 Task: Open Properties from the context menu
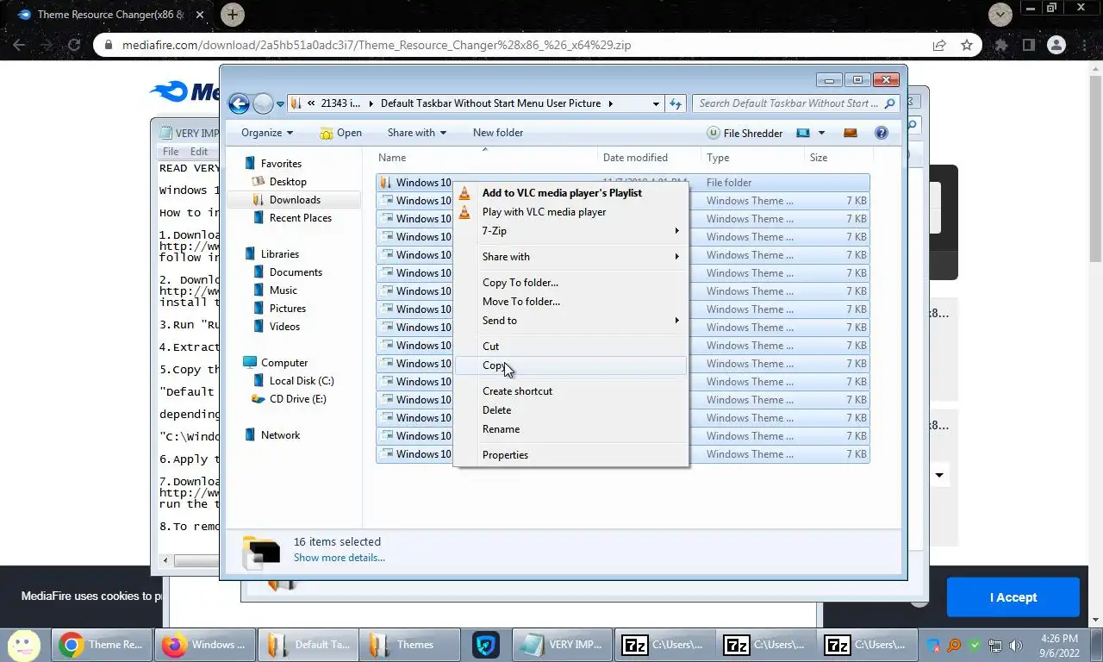point(570,455)
